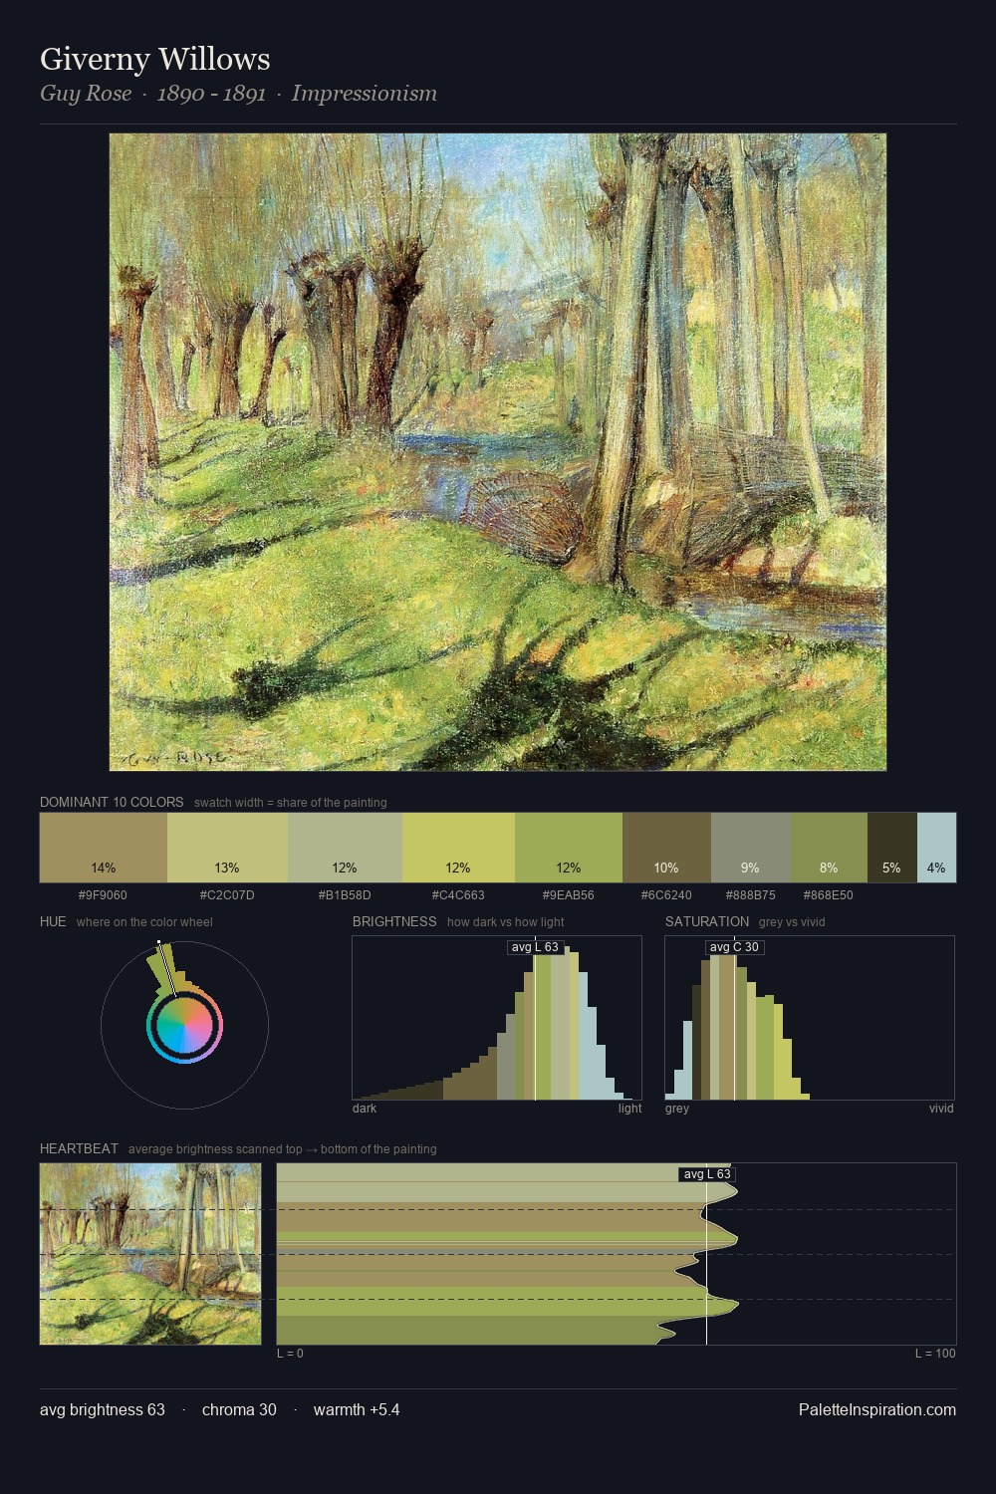Image resolution: width=996 pixels, height=1494 pixels.
Task: Open the main Giverny Willows painting image
Action: point(498,452)
